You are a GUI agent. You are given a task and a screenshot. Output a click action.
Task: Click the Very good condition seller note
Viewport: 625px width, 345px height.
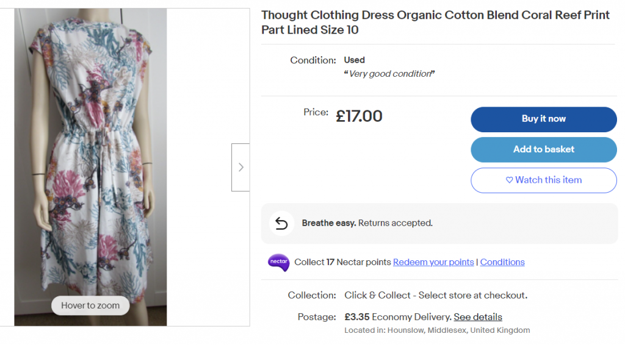(x=389, y=74)
